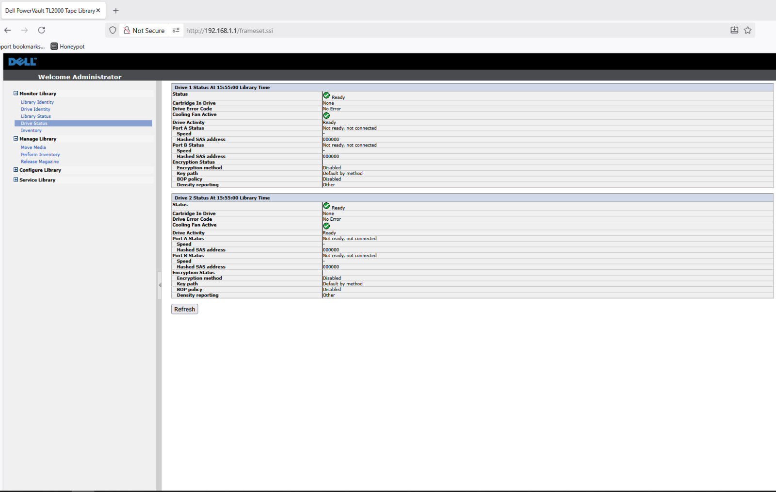Screen dimensions: 776x492
Task: Click Drive 1 'No Error' value
Action: coord(332,109)
